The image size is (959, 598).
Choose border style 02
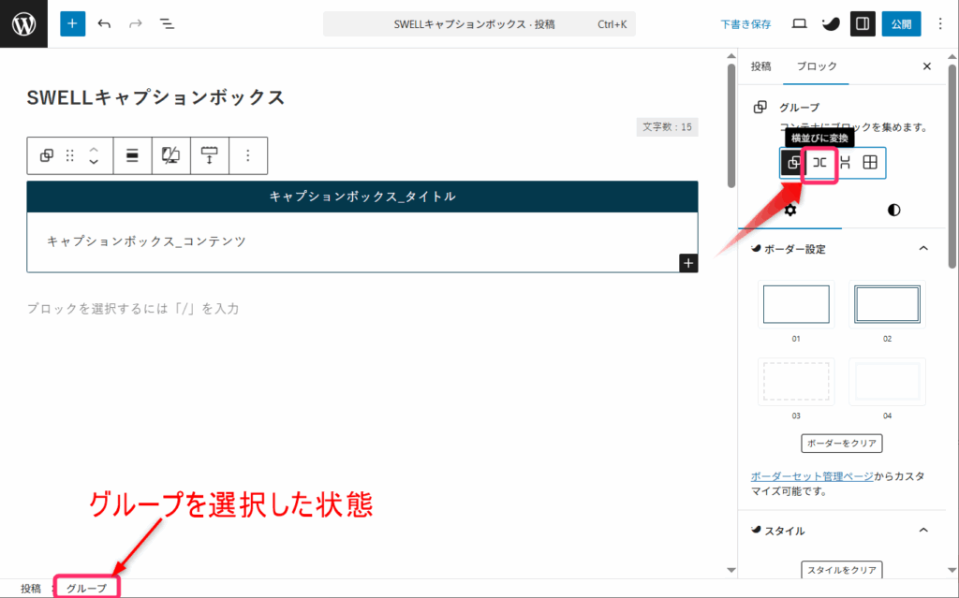click(887, 304)
